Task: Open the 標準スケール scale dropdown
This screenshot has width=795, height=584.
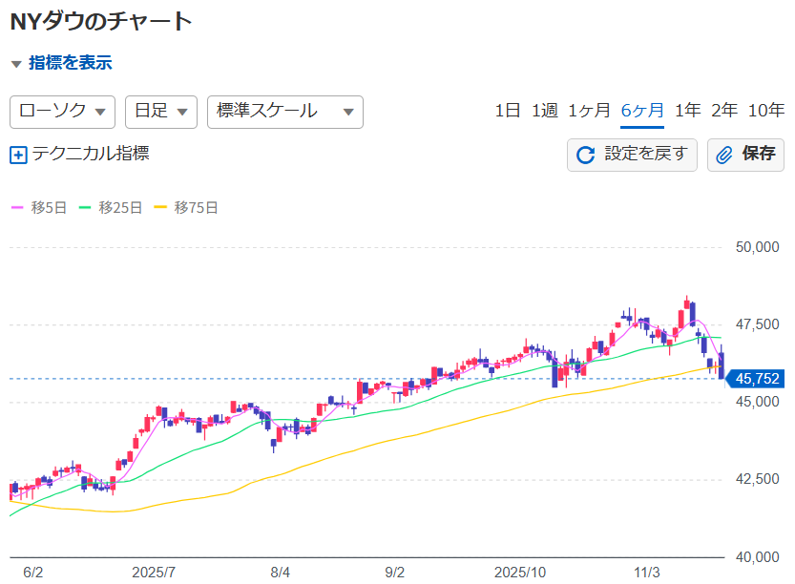Action: 284,112
